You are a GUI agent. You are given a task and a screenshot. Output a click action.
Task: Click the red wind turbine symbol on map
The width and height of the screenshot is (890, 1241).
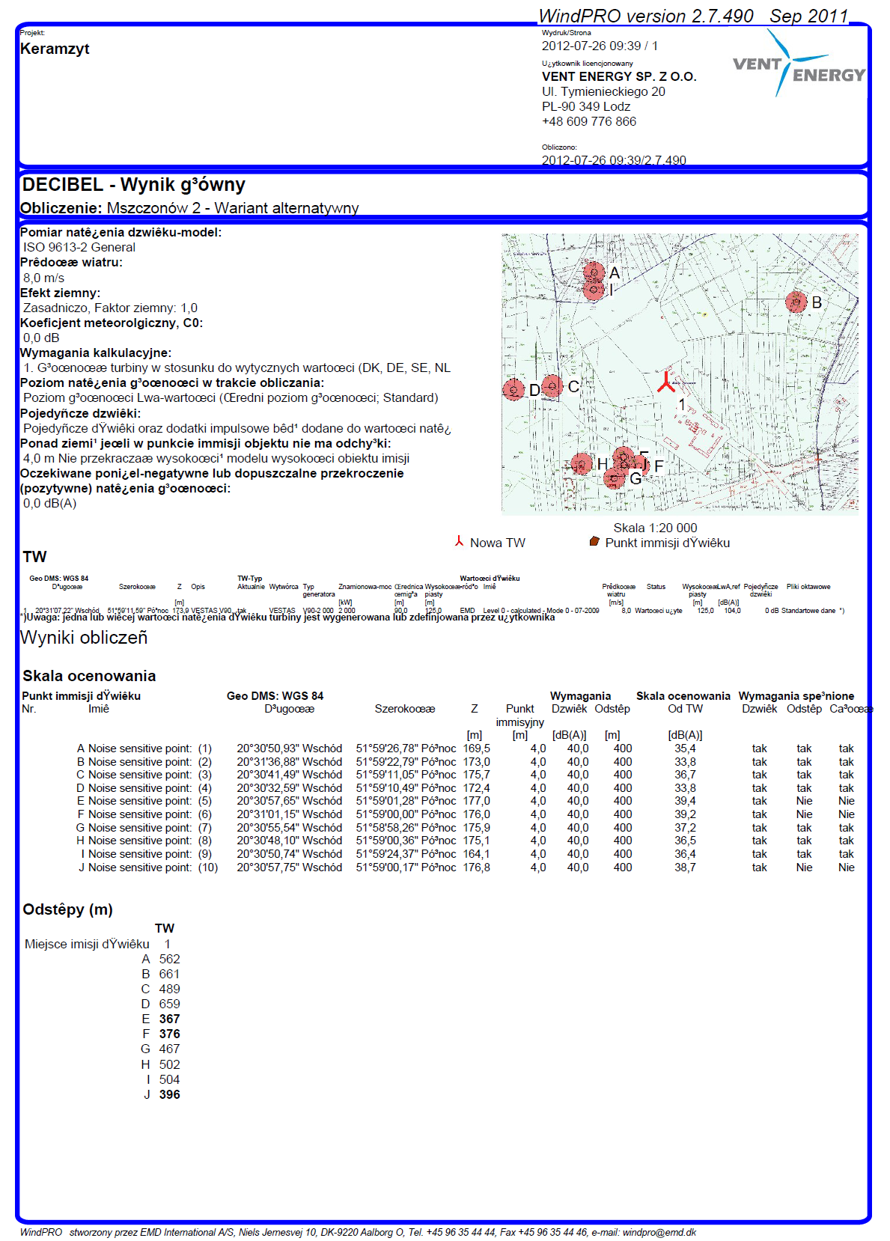(666, 382)
